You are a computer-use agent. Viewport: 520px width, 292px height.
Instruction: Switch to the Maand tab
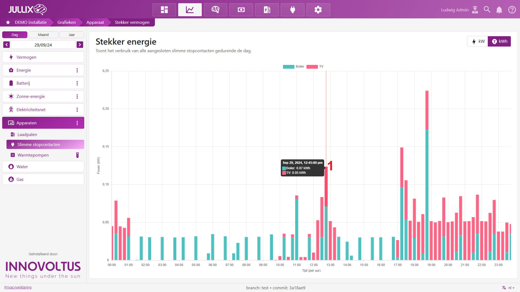coord(43,35)
